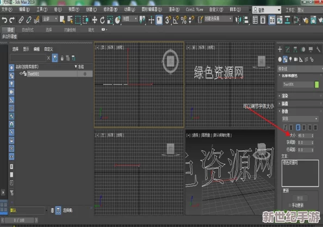Open the Create tab plus icon

(279, 50)
